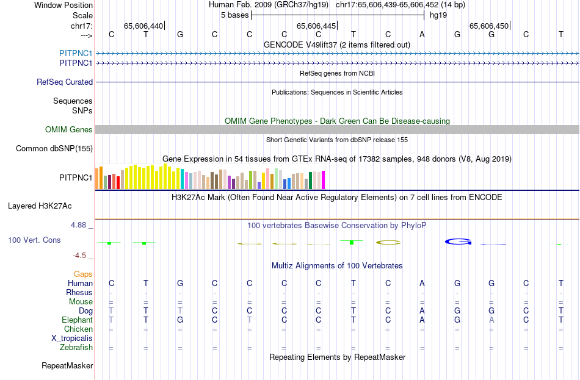Click the A base in the Dog row

coord(422,311)
